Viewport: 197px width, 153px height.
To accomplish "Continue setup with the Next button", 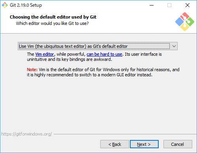I will [x=144, y=144].
